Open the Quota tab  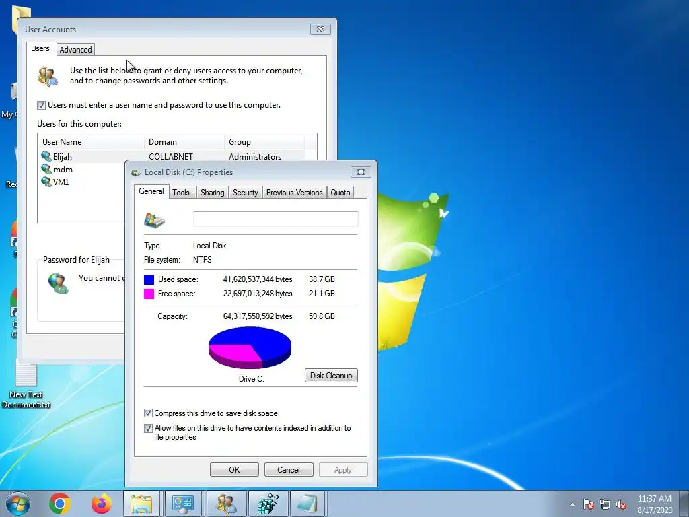pyautogui.click(x=340, y=192)
